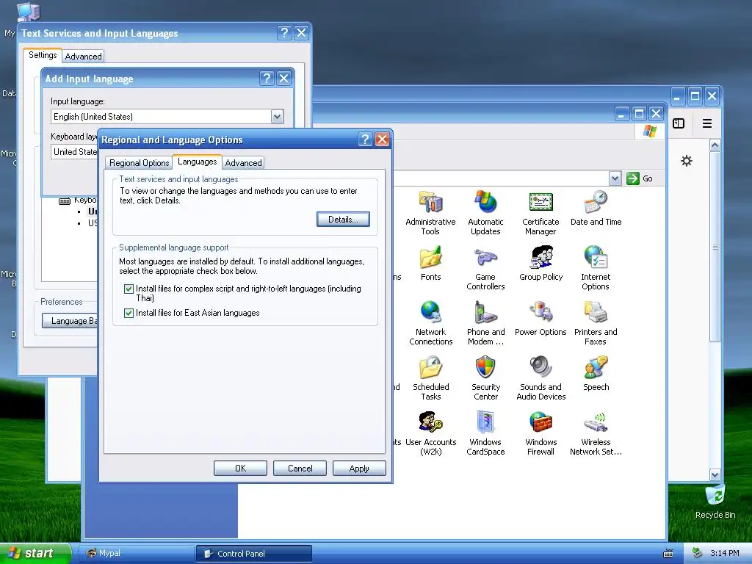Click the keyboard icon in system tray
The width and height of the screenshot is (752, 564).
pos(668,554)
